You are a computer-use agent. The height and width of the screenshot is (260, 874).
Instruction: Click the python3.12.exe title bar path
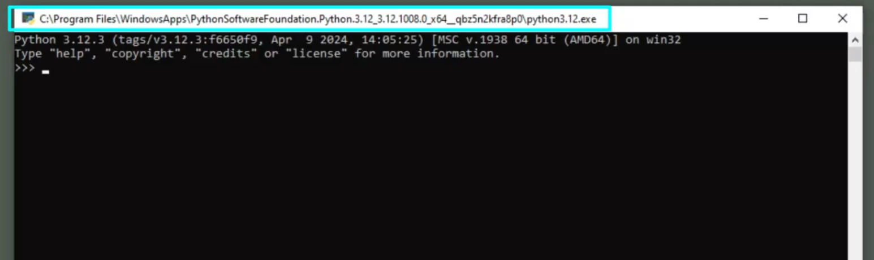coord(317,19)
